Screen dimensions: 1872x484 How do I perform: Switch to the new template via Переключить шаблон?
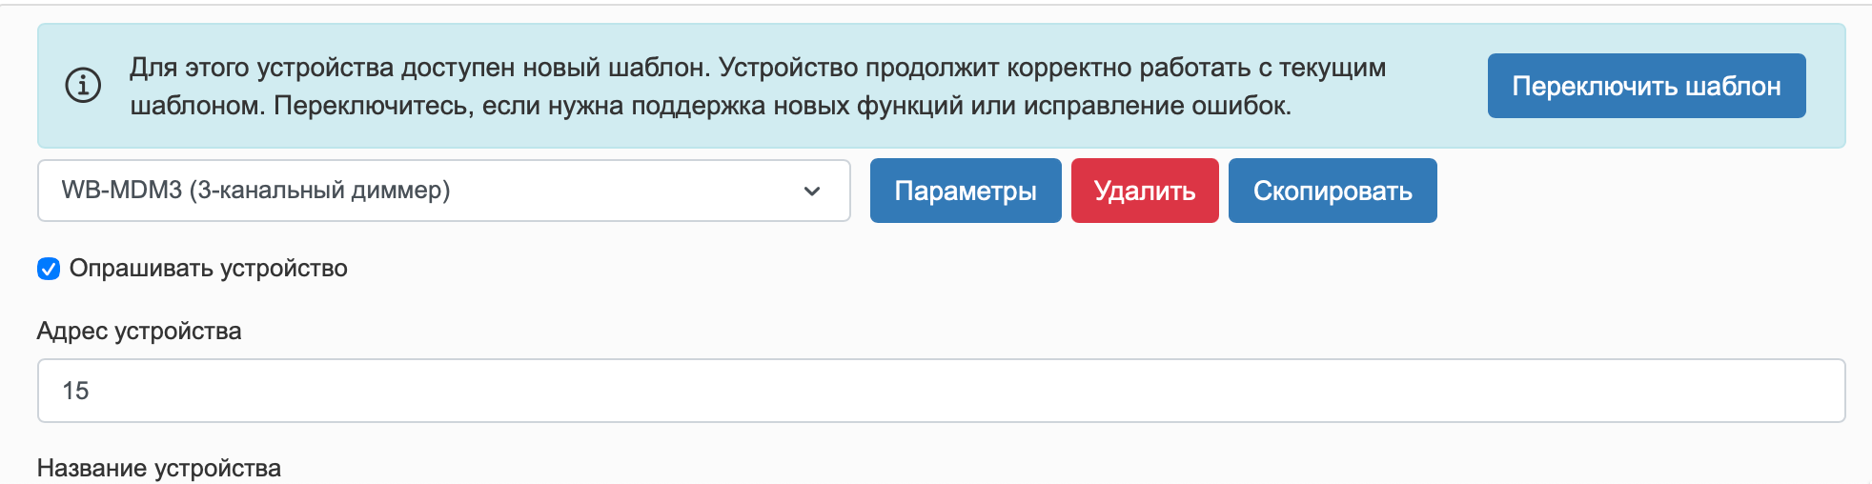[1646, 86]
